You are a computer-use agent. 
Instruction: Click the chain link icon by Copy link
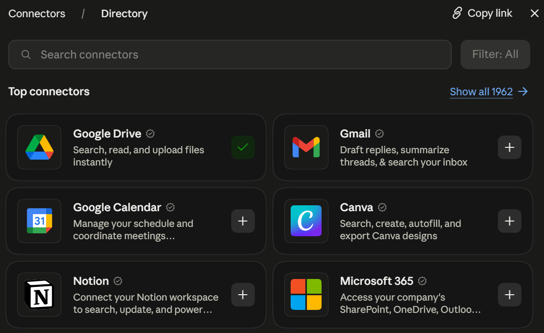(457, 13)
